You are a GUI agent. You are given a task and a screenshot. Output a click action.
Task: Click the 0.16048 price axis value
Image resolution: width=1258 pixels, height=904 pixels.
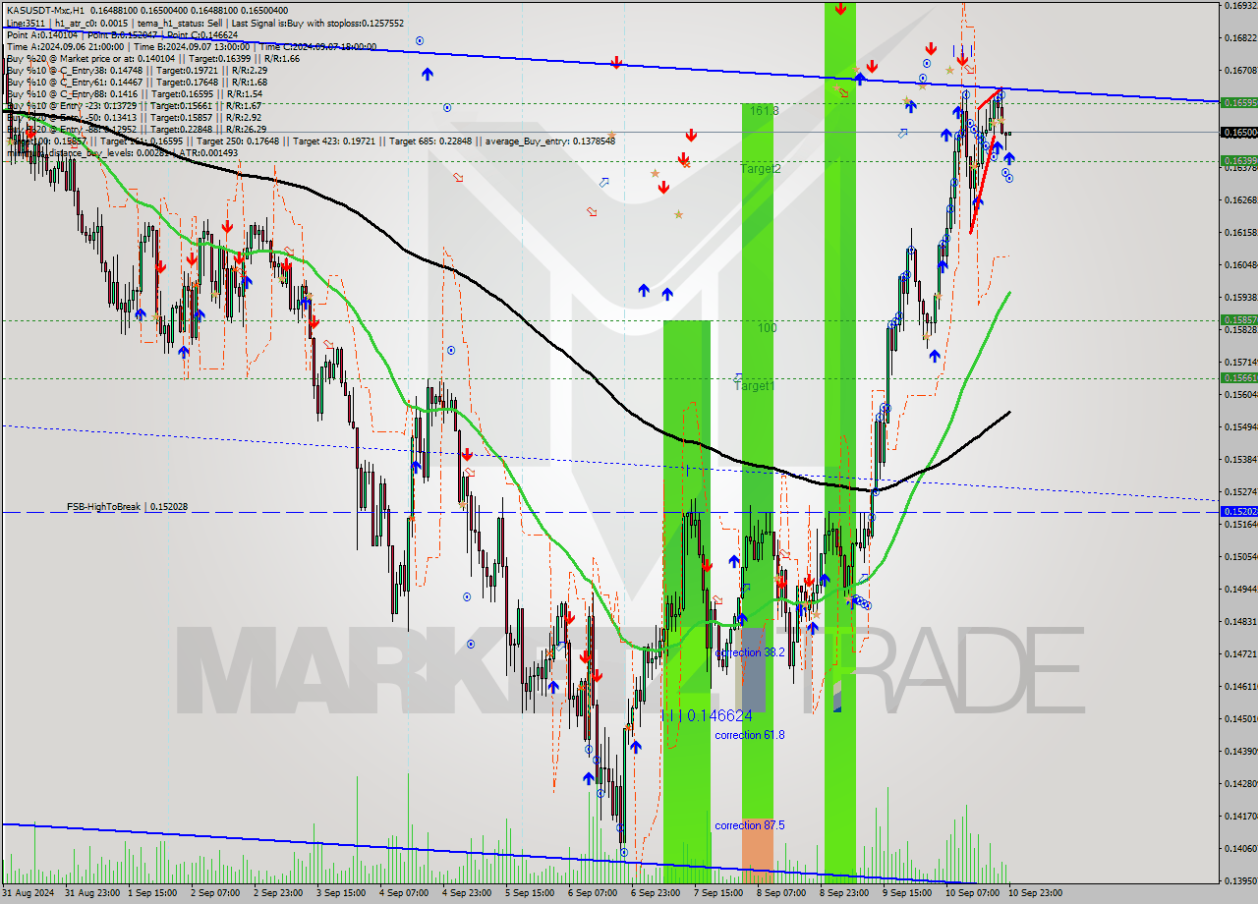(1242, 264)
